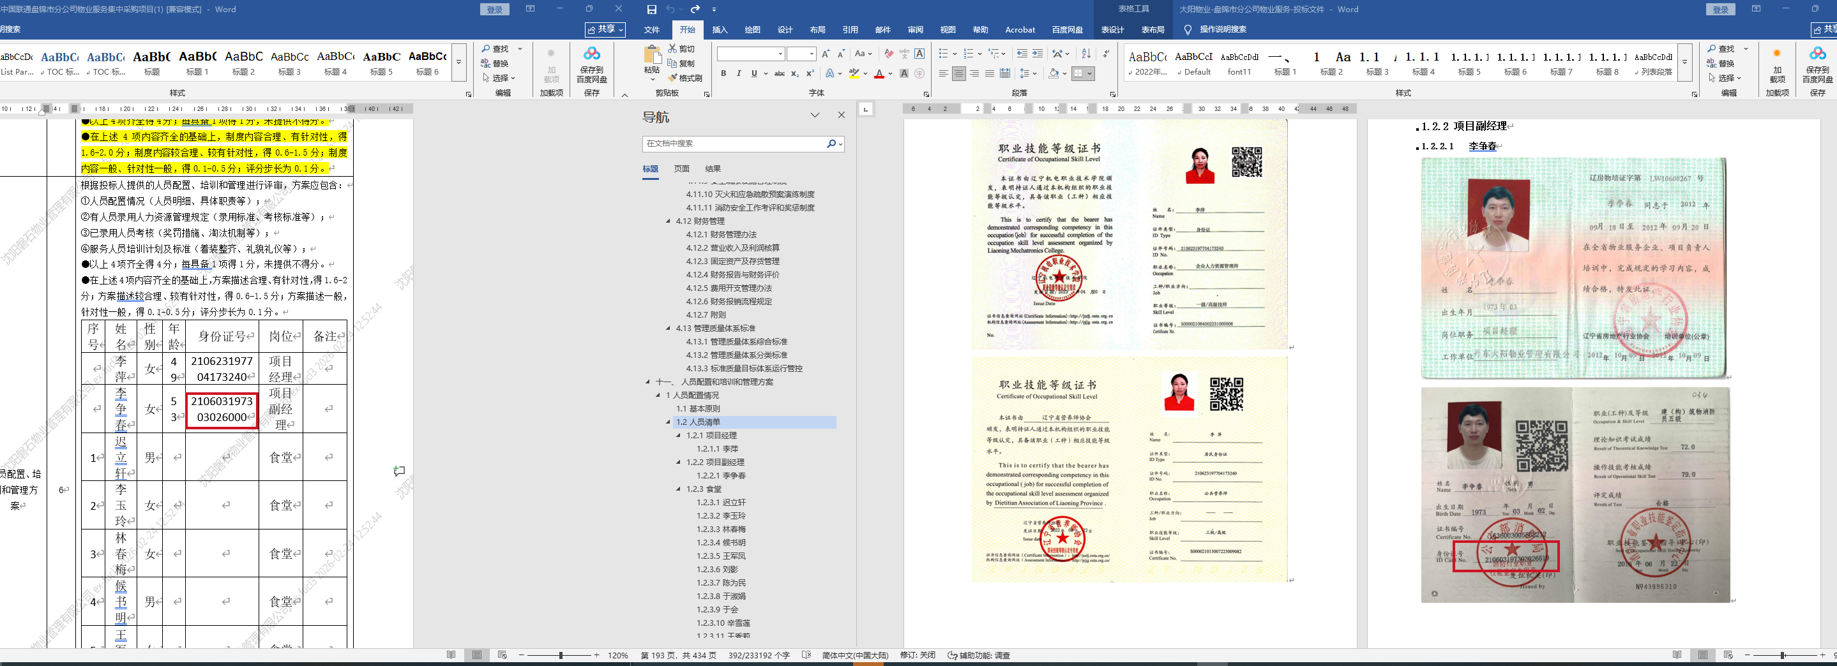This screenshot has width=1837, height=666.
Task: Sort paragraph content A to Z
Action: click(x=1086, y=54)
